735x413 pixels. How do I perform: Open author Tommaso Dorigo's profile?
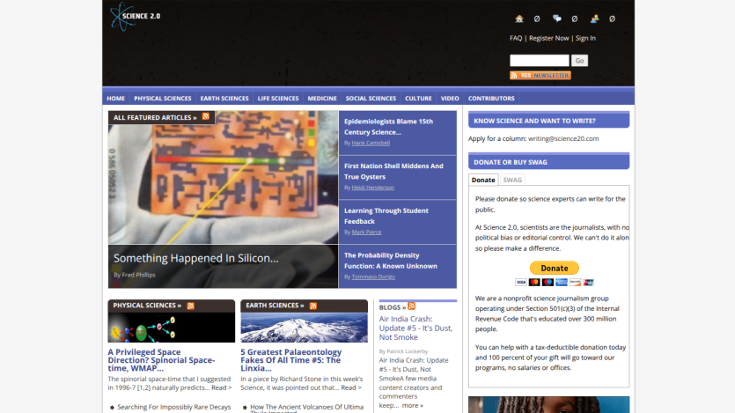pyautogui.click(x=373, y=277)
